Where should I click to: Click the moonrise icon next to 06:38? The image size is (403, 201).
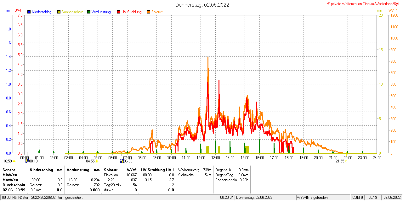pyautogui.click(x=122, y=161)
